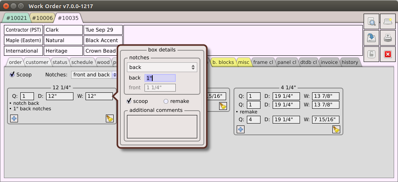Screen dimensions: 398x182
Task: Click the broom icon in the 12 1/4" group
Action: (x=110, y=118)
